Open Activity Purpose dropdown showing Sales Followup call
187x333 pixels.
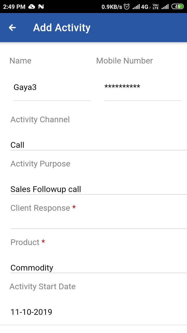coord(99,189)
